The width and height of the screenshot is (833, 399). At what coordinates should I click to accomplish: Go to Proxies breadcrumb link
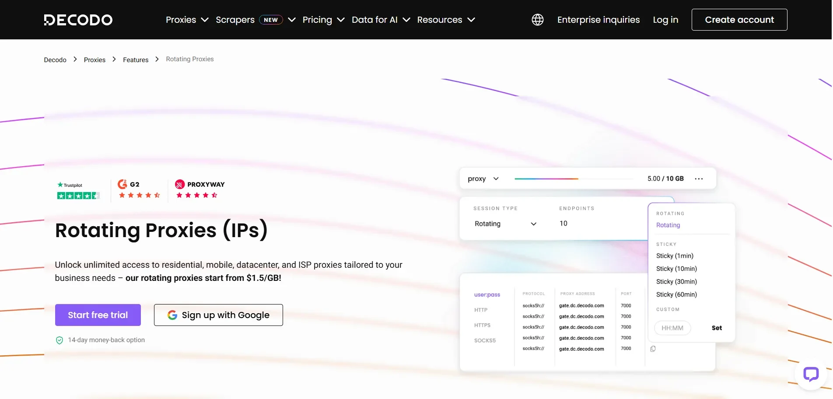94,60
